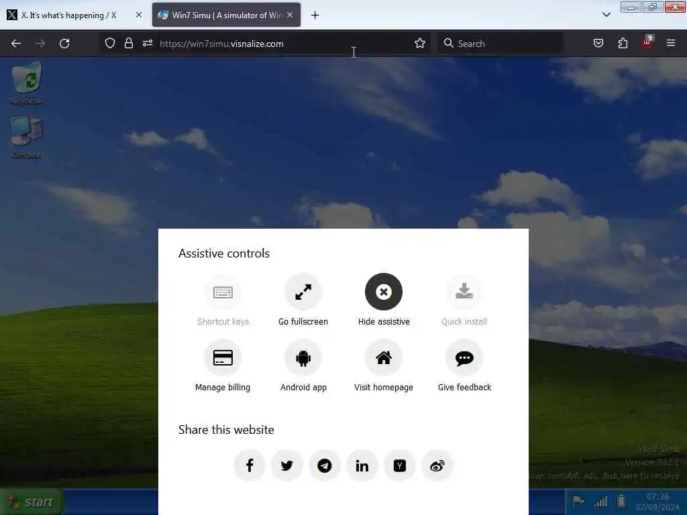This screenshot has height=515, width=687.
Task: Click the uBlock extension icon with badge
Action: [647, 42]
